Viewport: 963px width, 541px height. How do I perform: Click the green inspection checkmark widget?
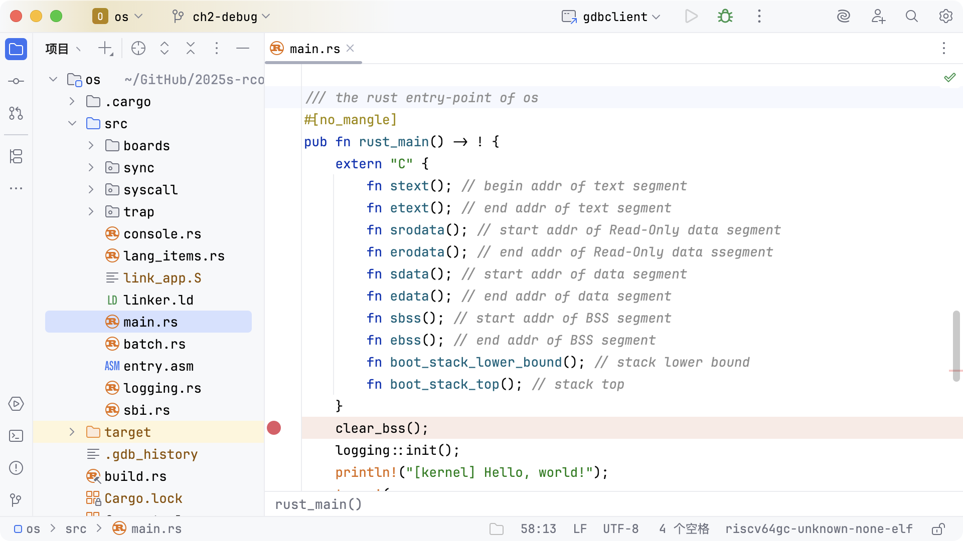949,78
